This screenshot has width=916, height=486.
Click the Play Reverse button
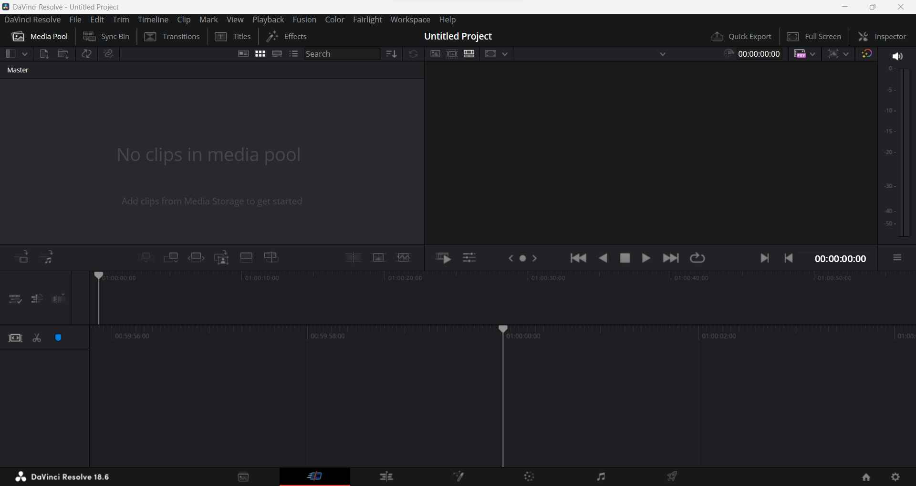(603, 258)
